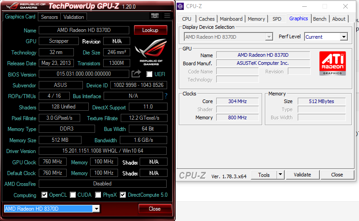The height and width of the screenshot is (221, 359).
Task: Open the Caches tab in CPU-Z
Action: pos(206,19)
